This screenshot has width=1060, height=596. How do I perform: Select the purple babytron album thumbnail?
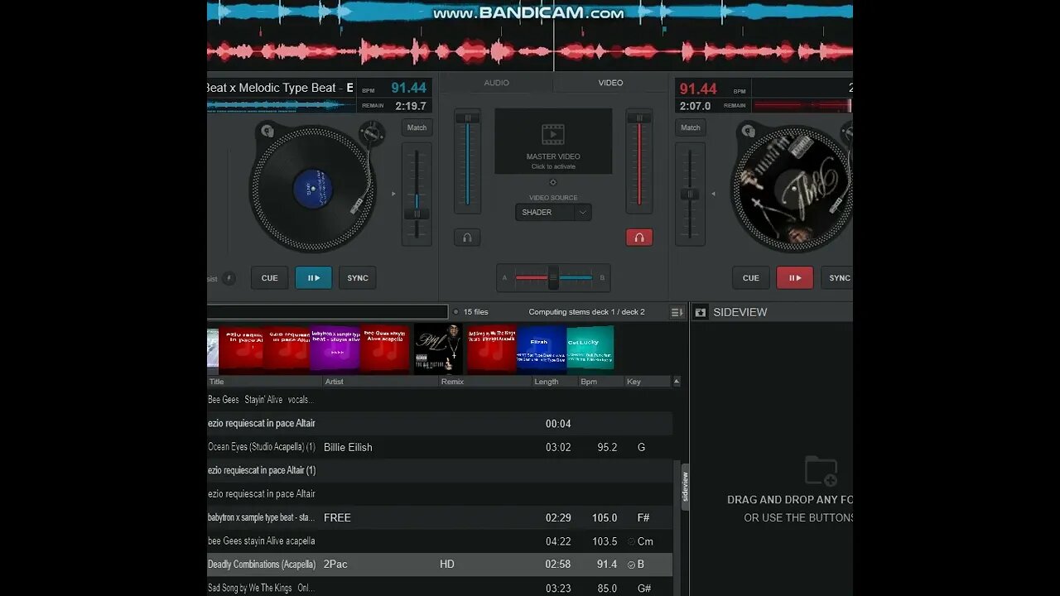[335, 348]
